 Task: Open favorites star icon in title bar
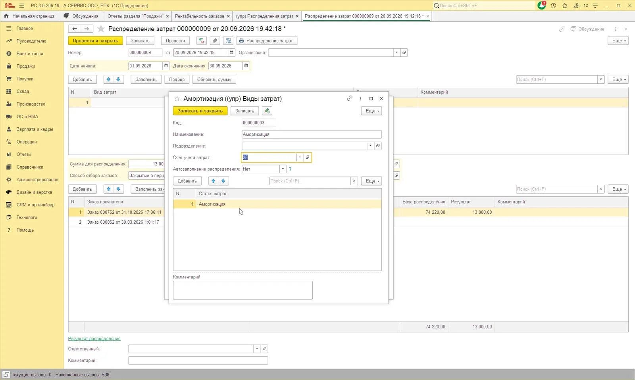(565, 6)
